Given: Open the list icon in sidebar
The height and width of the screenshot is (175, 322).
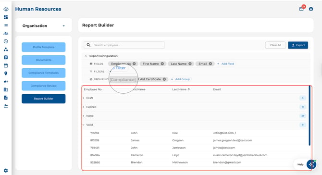Looking at the screenshot, I should pos(6,25).
